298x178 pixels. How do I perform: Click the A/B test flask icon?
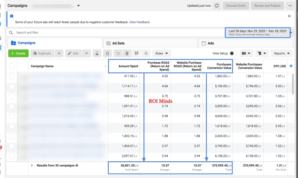[97, 53]
